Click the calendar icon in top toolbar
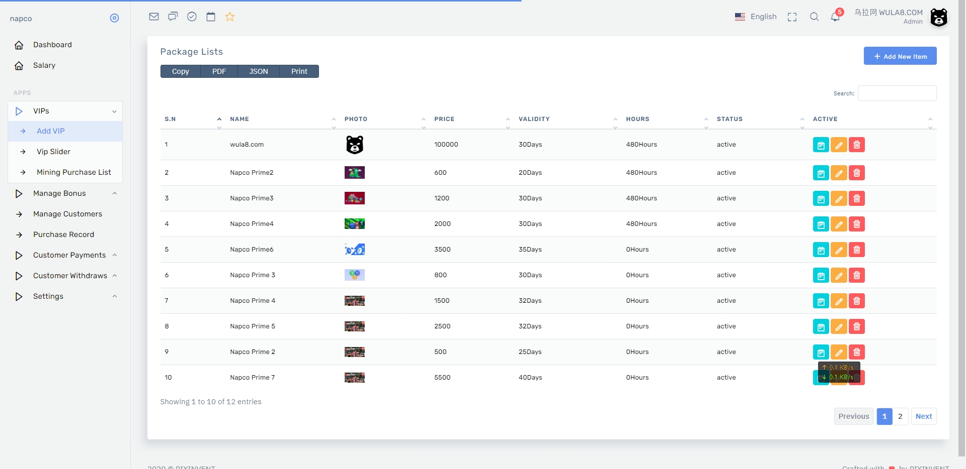 point(211,17)
